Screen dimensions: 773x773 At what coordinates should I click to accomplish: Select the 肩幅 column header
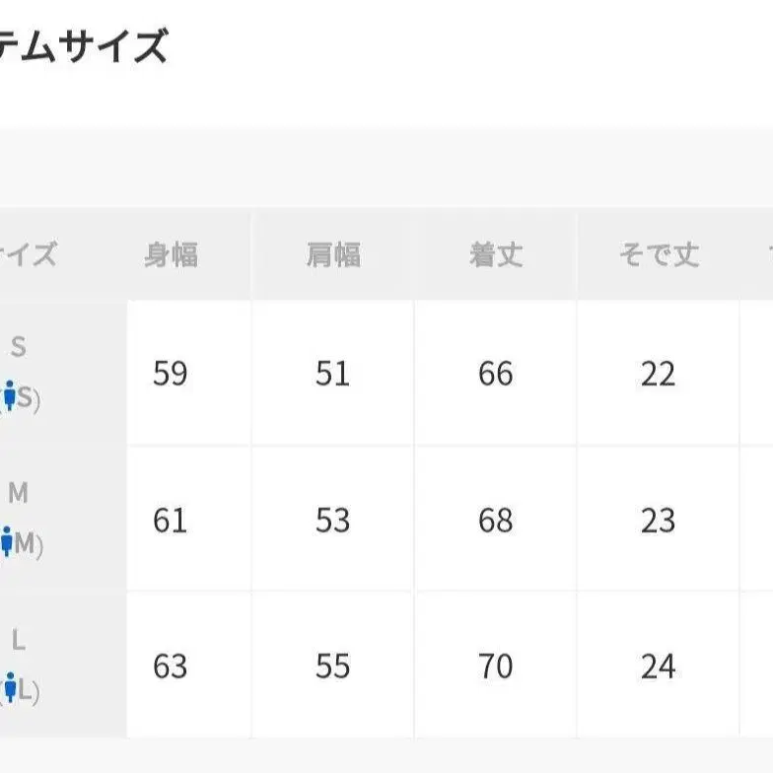tap(333, 254)
